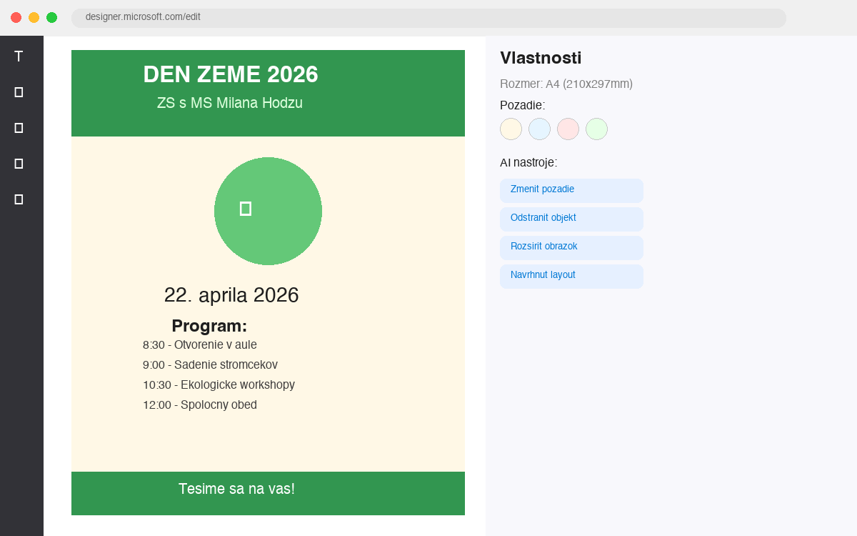Viewport: 857px width, 536px height.
Task: Click the "ZS s MS Milana Hodzu" subtitle
Action: 230,103
